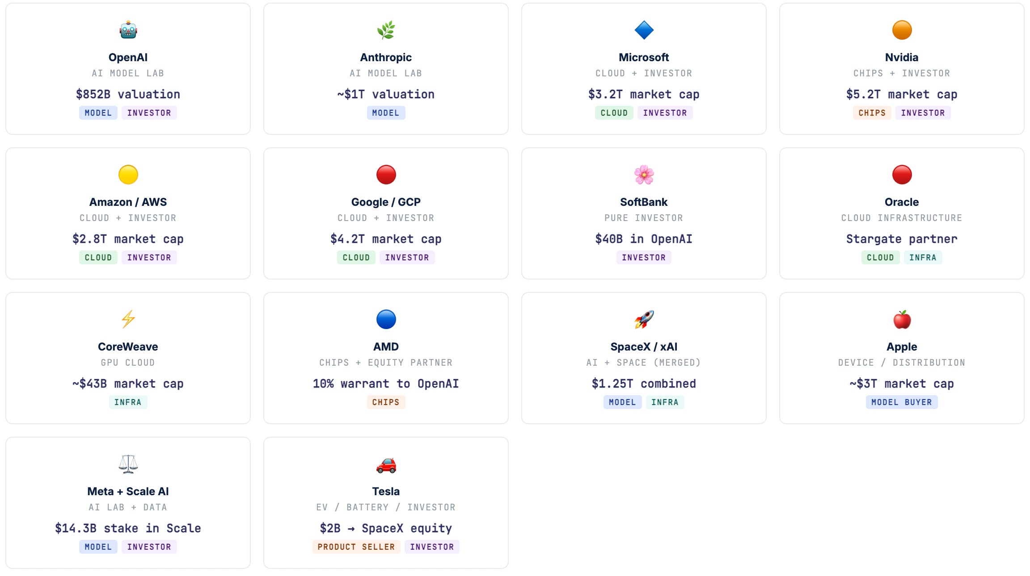
Task: Click the INVESTOR tag on SoftBank card
Action: (644, 258)
